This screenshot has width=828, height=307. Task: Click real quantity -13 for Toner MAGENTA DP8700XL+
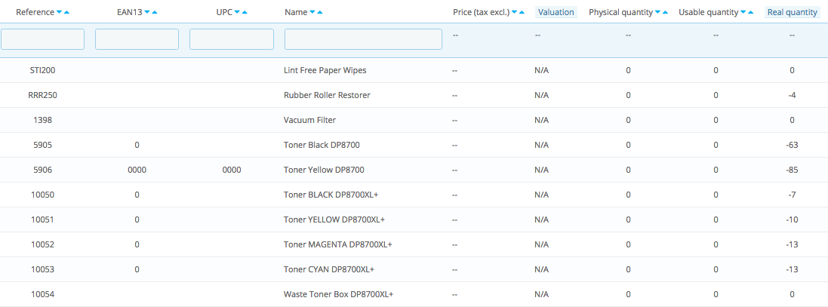click(x=792, y=244)
